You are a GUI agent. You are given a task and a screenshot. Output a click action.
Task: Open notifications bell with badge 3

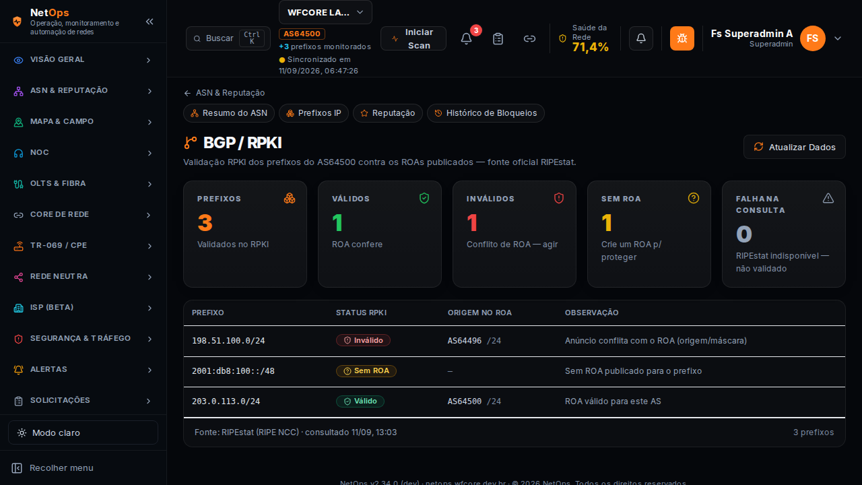tap(466, 38)
